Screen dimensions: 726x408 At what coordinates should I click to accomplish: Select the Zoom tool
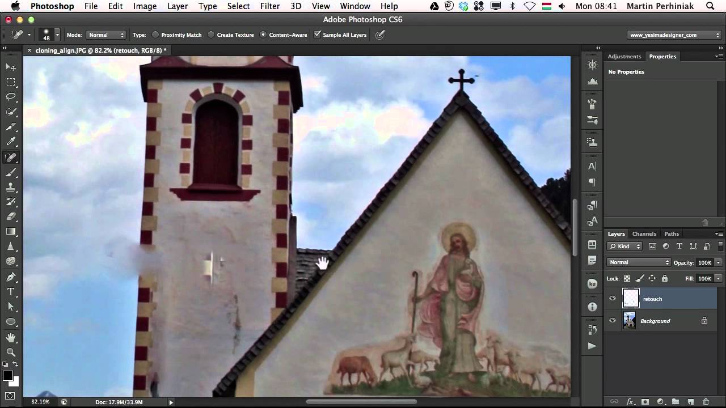11,352
